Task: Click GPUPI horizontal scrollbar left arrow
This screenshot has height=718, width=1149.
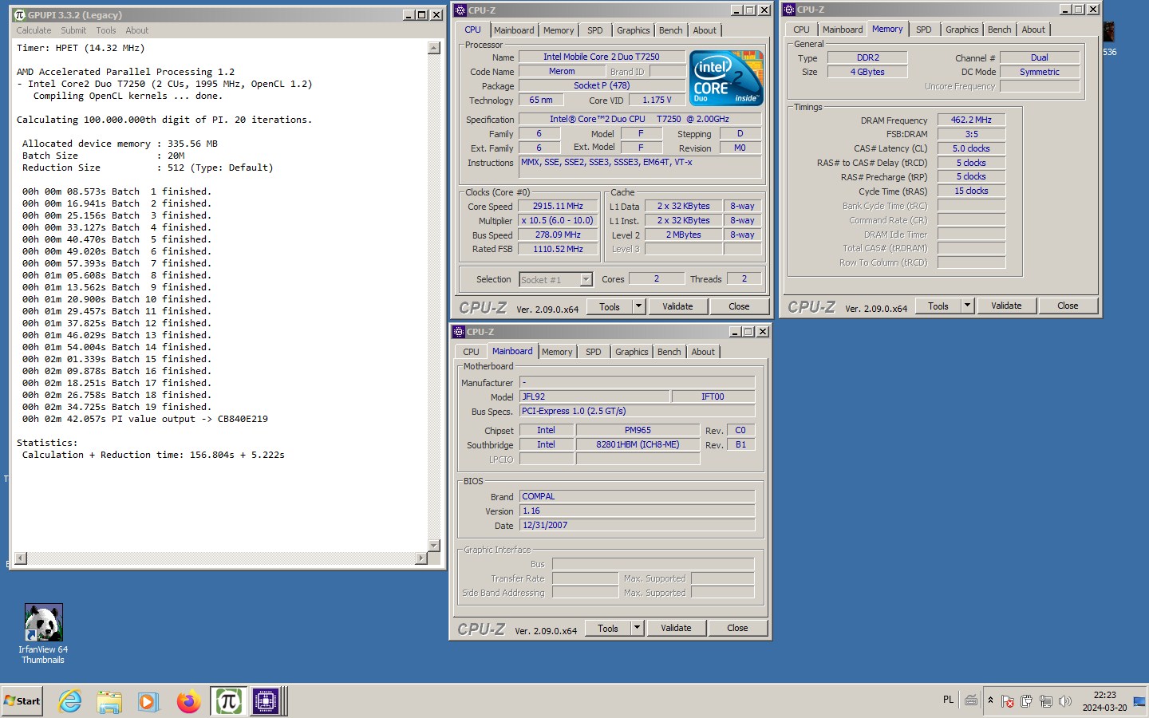Action: click(21, 558)
